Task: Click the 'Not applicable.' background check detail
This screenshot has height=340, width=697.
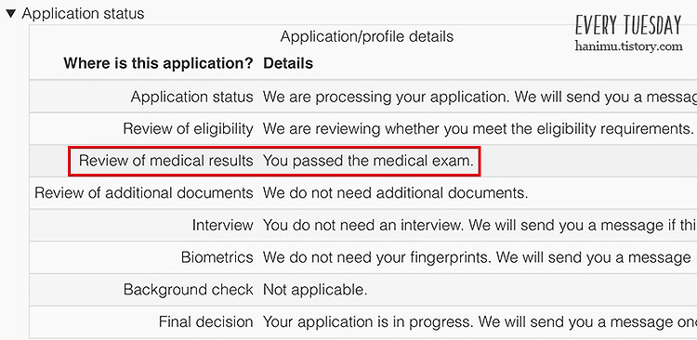Action: [315, 290]
